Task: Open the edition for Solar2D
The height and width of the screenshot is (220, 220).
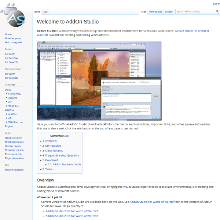Action: pos(11,62)
